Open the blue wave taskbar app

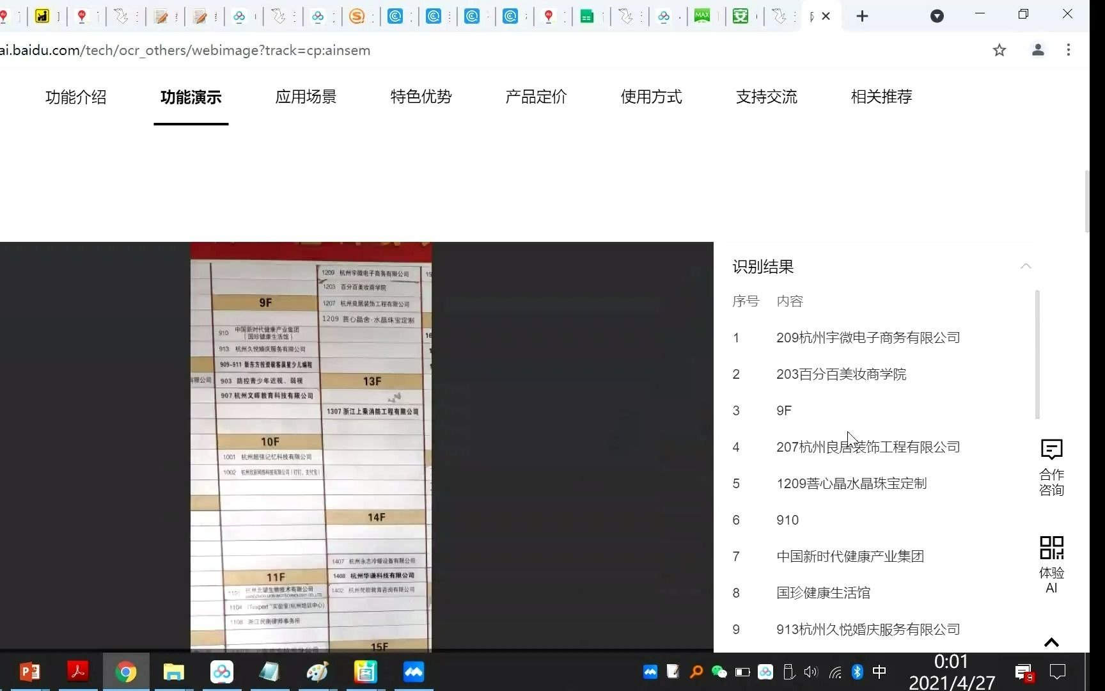tap(414, 672)
